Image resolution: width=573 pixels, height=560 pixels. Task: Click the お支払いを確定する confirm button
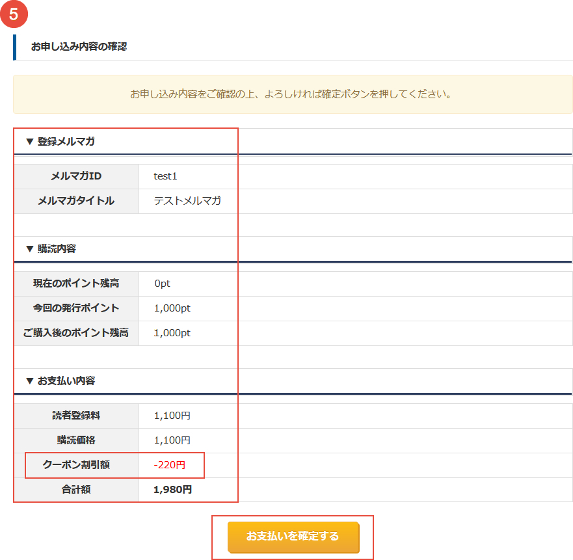(291, 537)
